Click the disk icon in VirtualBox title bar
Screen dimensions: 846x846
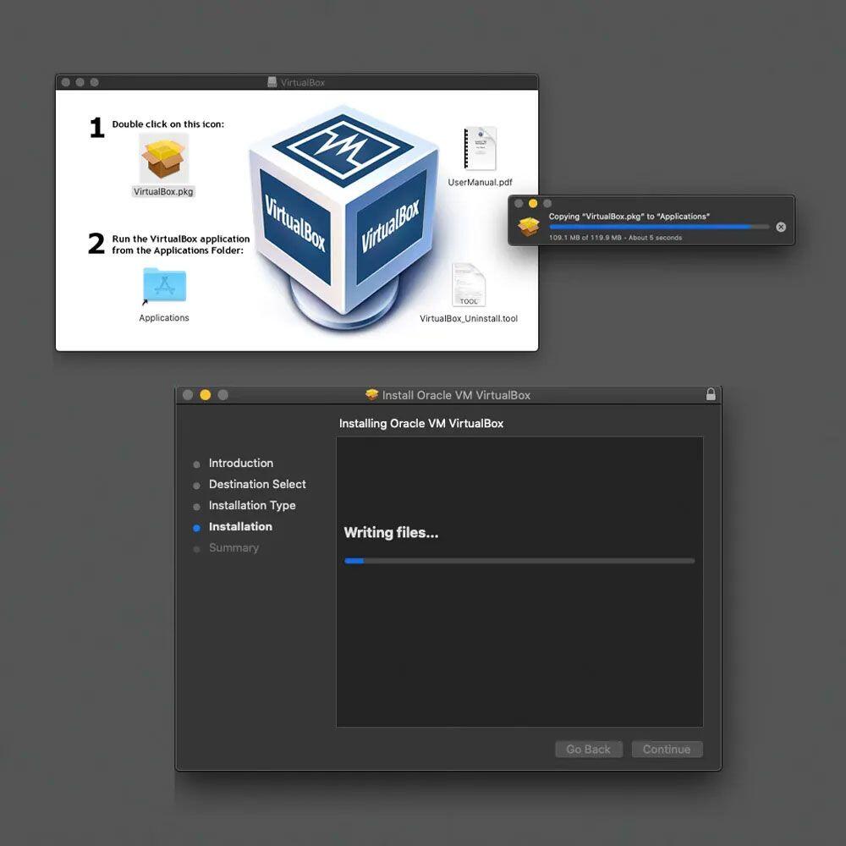click(x=272, y=82)
